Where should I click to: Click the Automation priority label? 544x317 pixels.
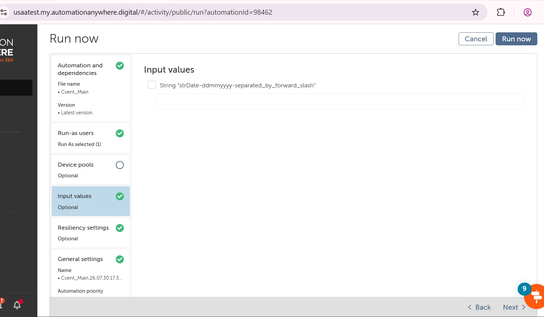pyautogui.click(x=80, y=291)
